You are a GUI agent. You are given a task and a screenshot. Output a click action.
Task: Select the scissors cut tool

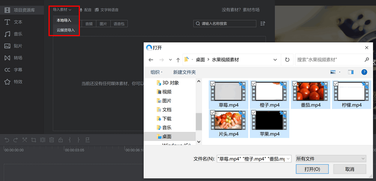(x=25, y=140)
